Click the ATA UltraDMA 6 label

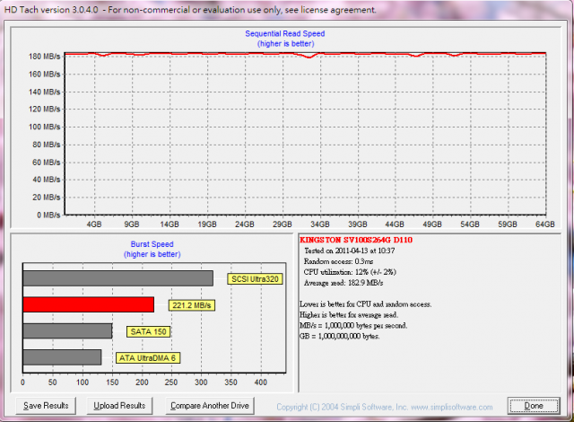coord(147,358)
